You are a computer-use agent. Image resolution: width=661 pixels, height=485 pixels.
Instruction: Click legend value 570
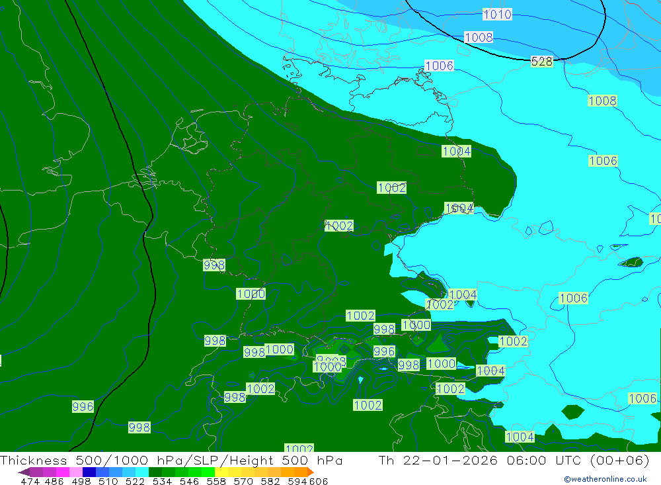(243, 481)
